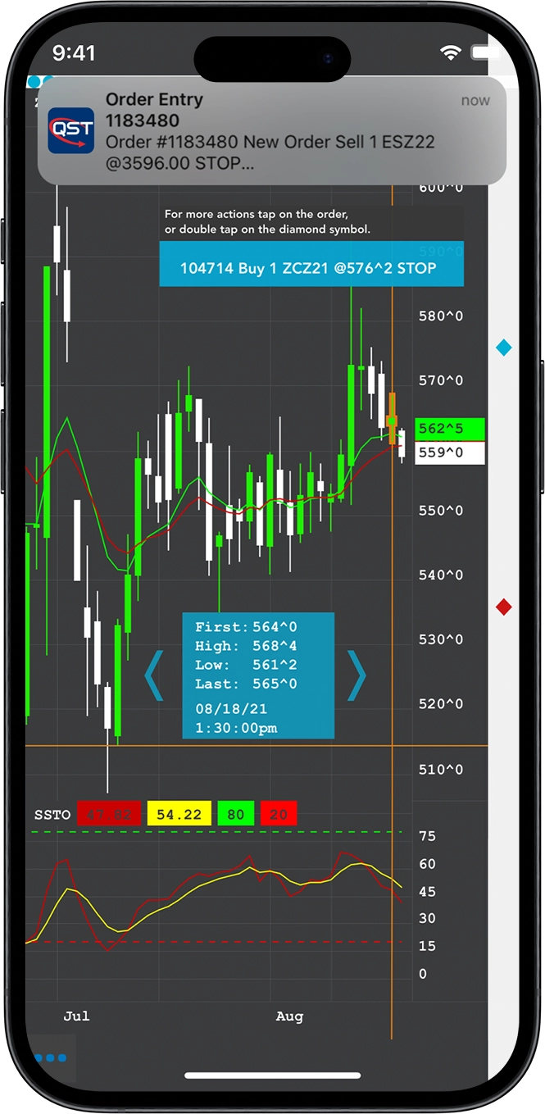
Task: Click the red 47.82 SSTO value box
Action: click(x=109, y=814)
